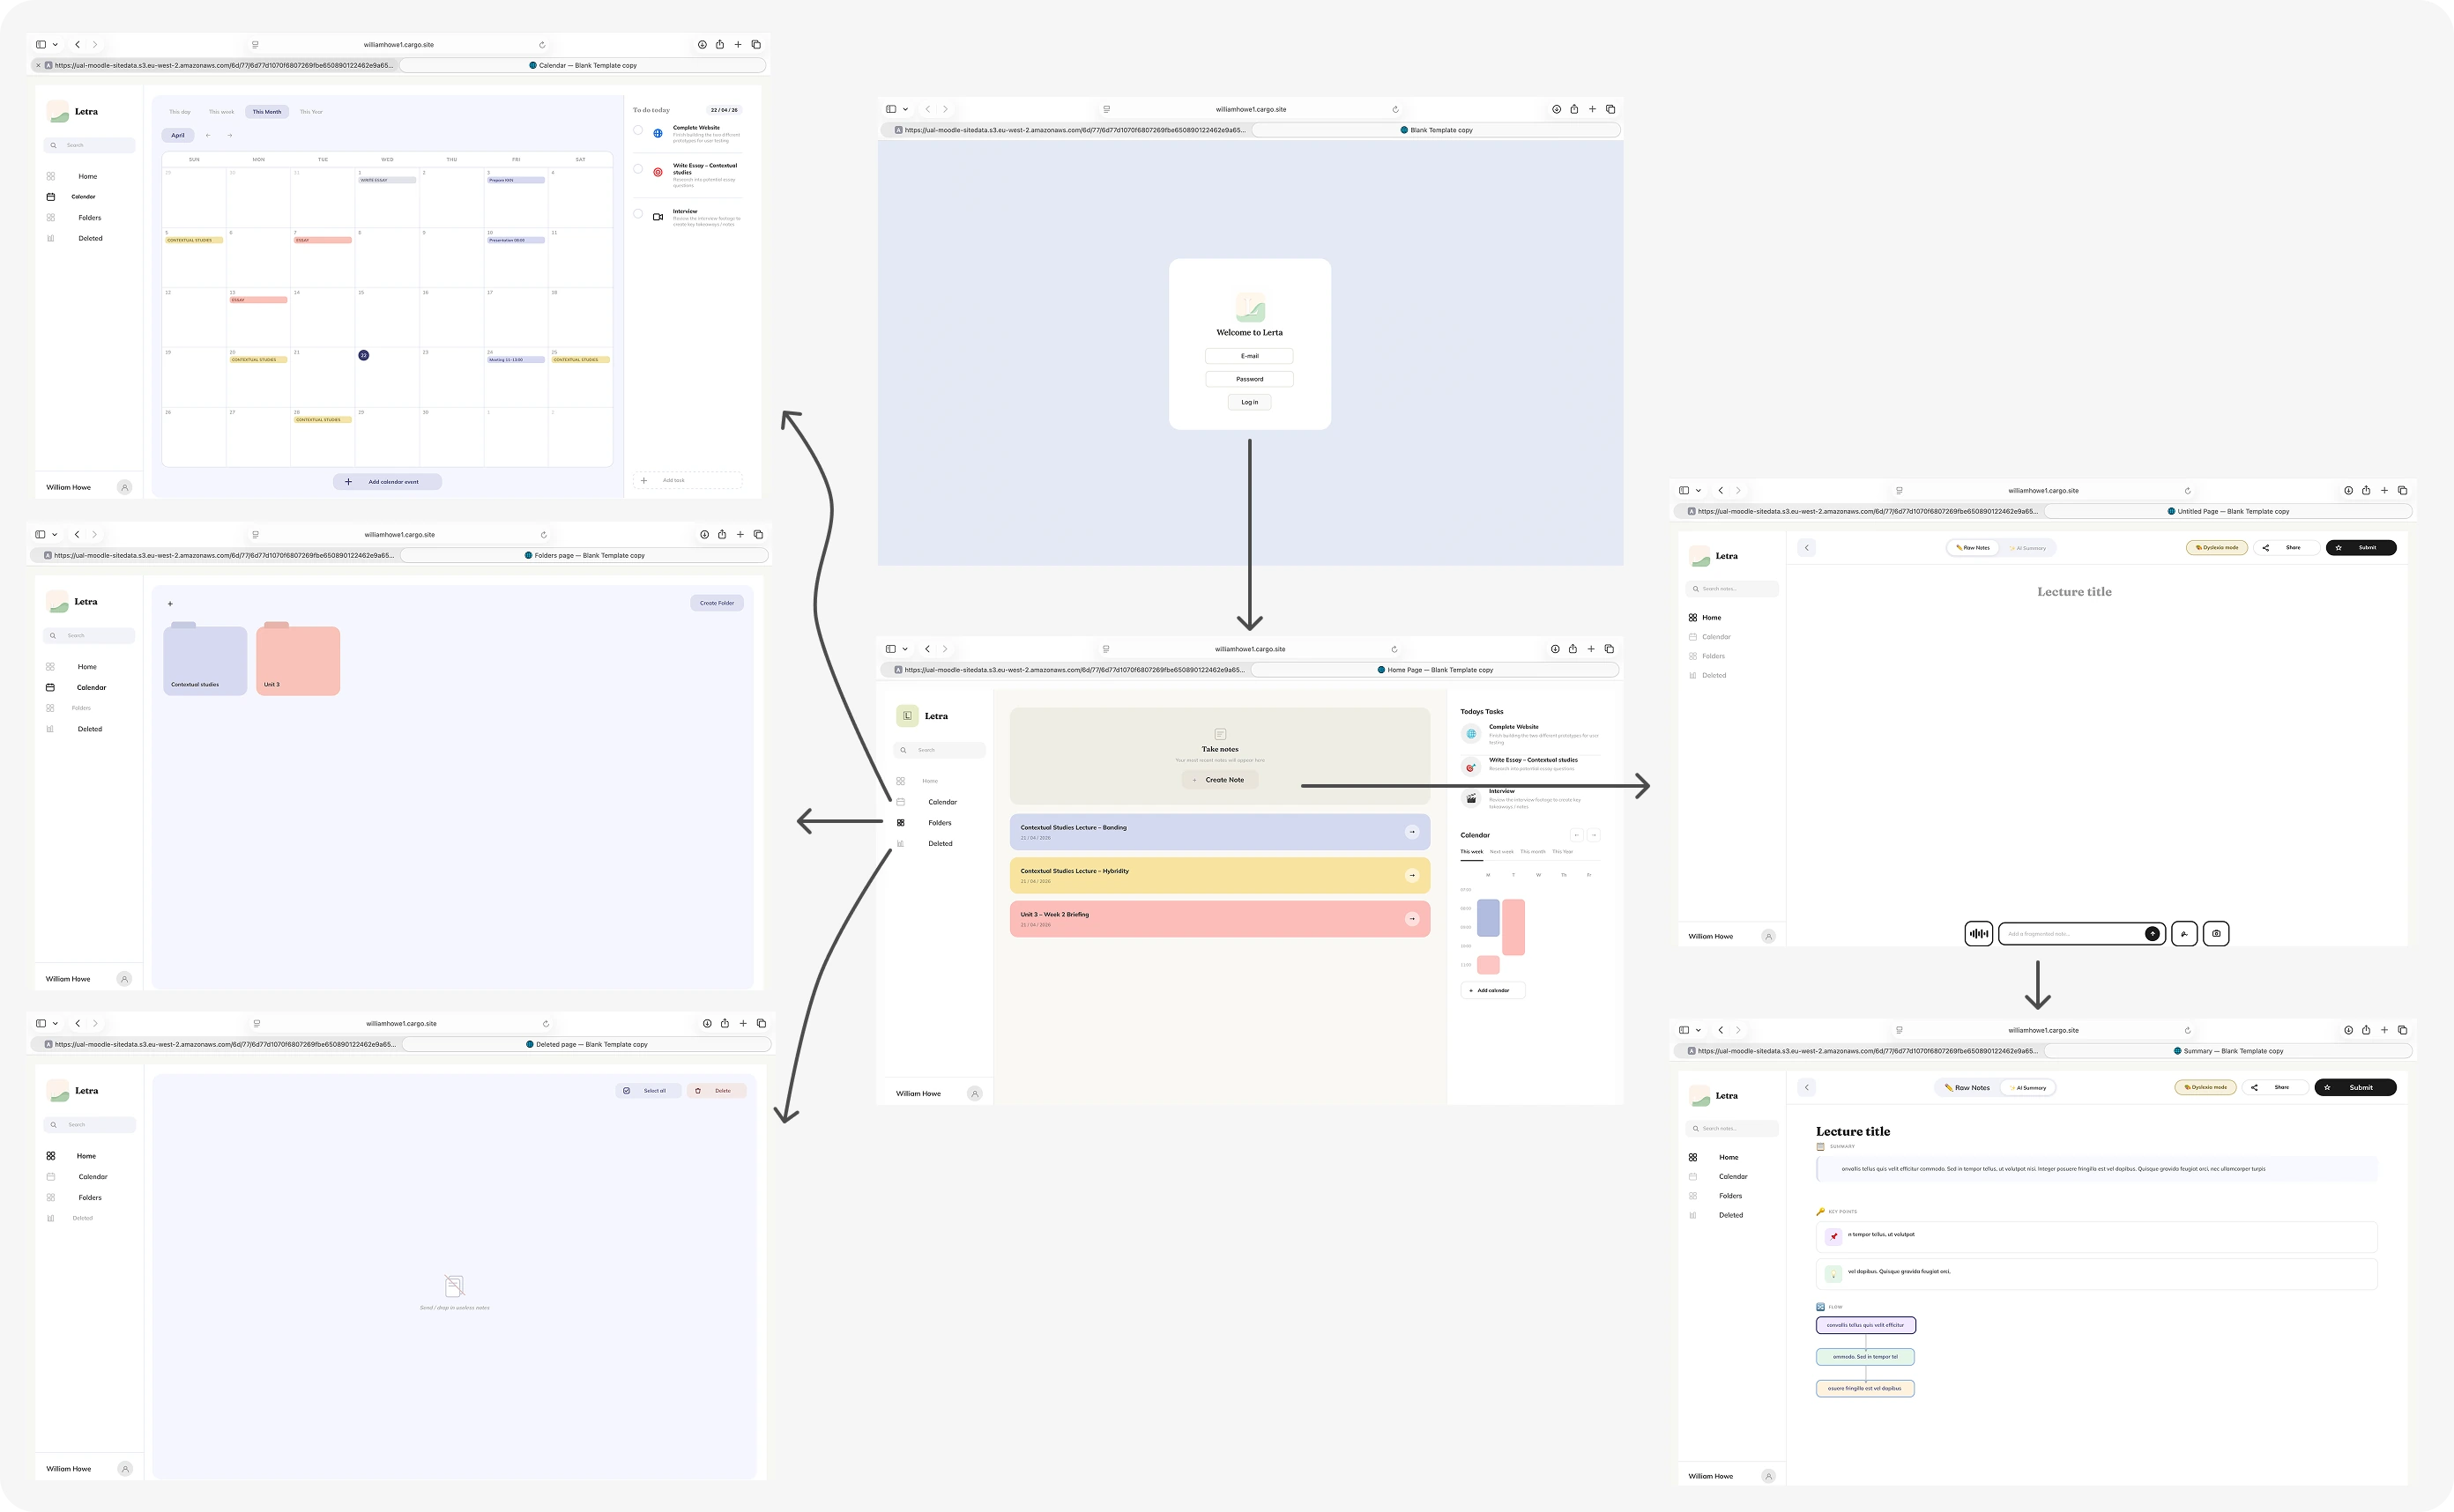Expand sidebar dropdown chevron in login browser window
This screenshot has height=1512, width=2454.
(x=905, y=109)
